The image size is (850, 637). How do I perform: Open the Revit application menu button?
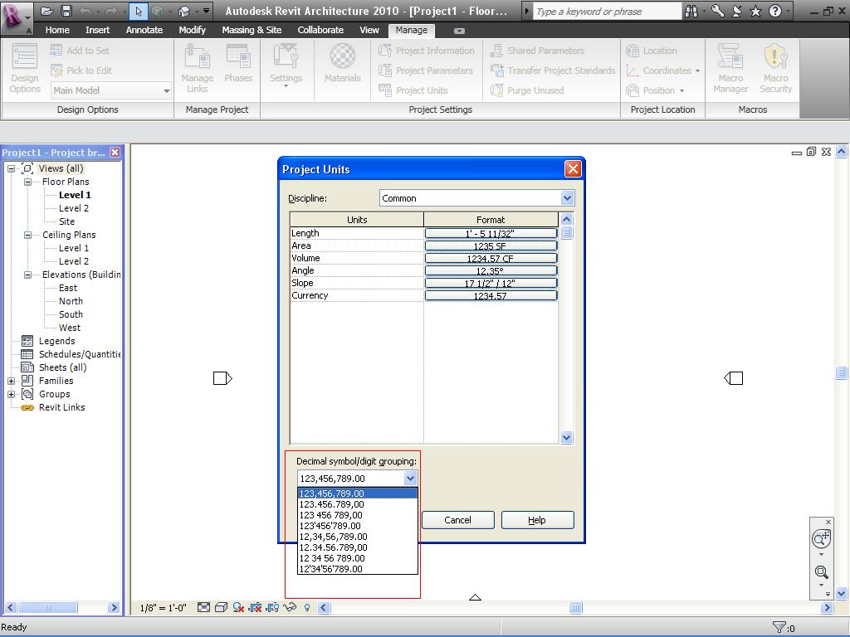pos(15,15)
